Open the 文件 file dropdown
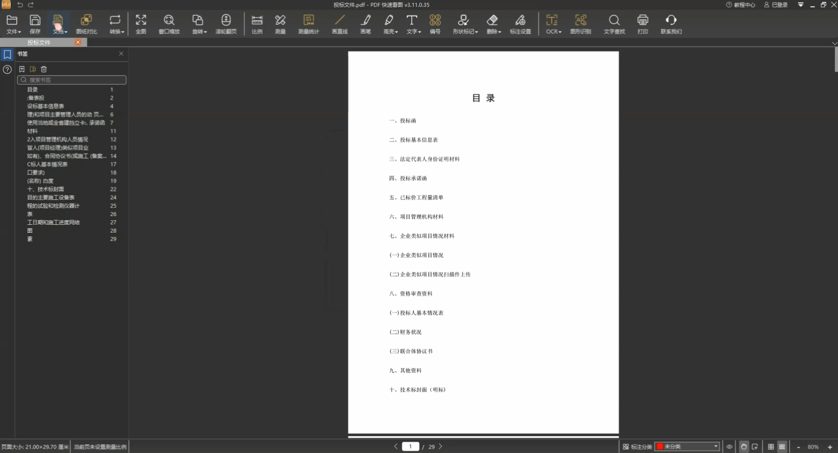Image resolution: width=838 pixels, height=453 pixels. coord(13,24)
